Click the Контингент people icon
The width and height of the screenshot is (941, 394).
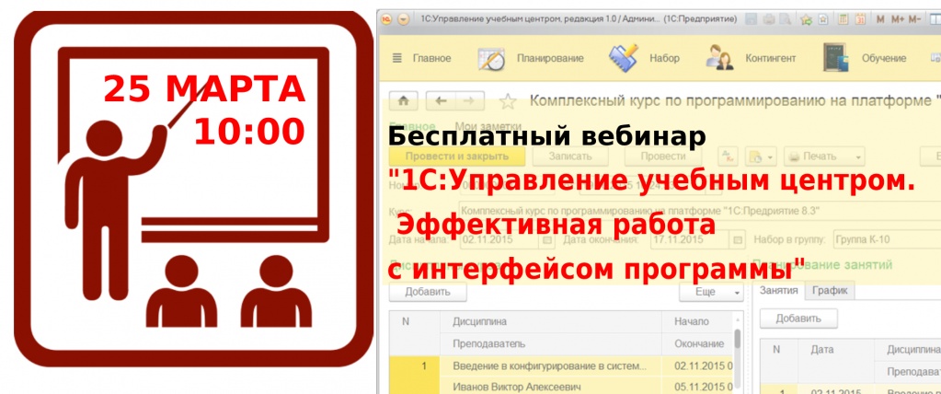(x=719, y=58)
